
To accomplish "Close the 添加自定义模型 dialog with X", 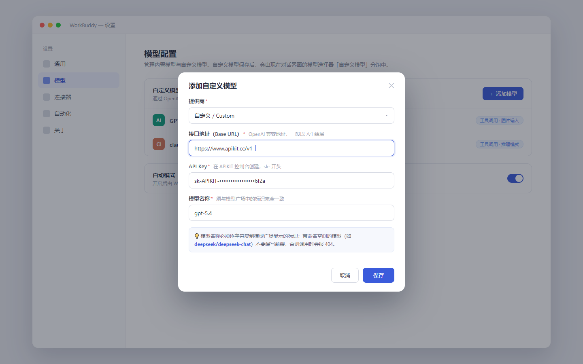I will pos(391,85).
